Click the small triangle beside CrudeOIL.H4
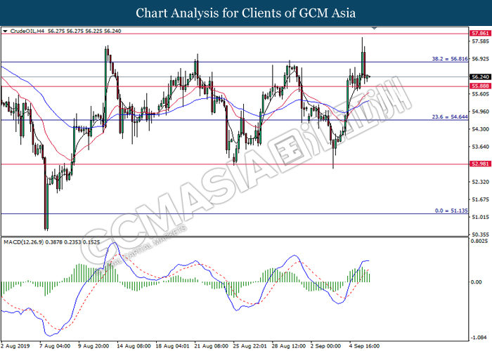 [x=6, y=31]
